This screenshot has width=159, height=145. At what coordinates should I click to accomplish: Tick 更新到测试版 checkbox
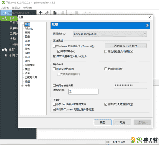pyautogui.click(x=106, y=69)
